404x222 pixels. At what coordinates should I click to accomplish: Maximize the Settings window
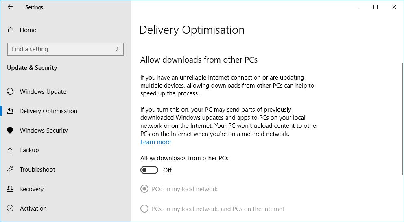pos(376,7)
